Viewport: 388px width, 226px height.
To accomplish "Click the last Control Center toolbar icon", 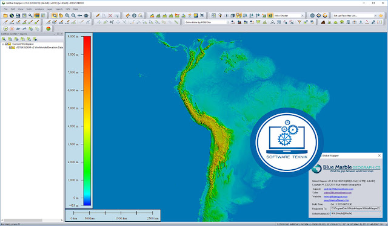I will 35,39.
